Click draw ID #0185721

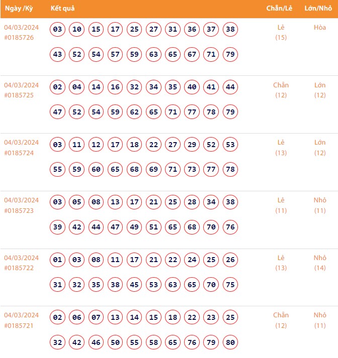pyautogui.click(x=19, y=326)
